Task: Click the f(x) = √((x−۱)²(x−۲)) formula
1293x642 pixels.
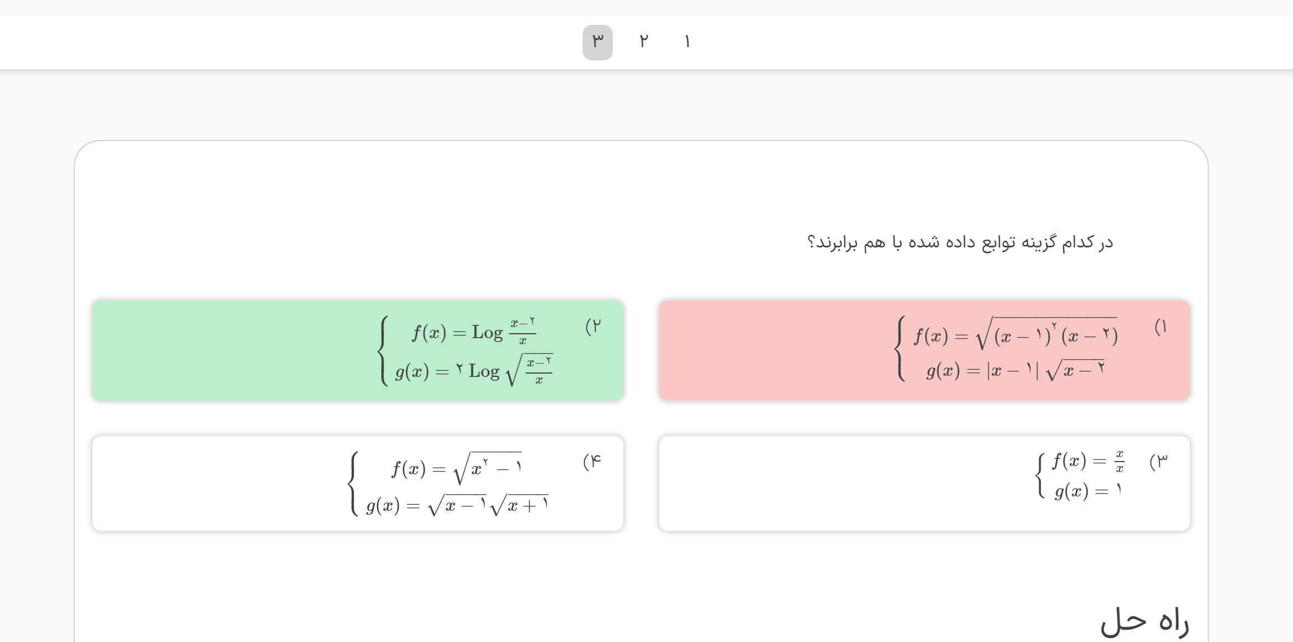Action: click(1015, 335)
